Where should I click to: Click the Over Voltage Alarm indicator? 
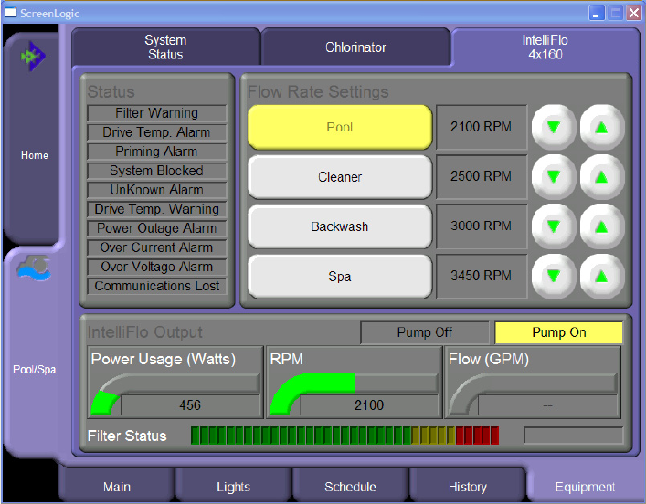(156, 267)
